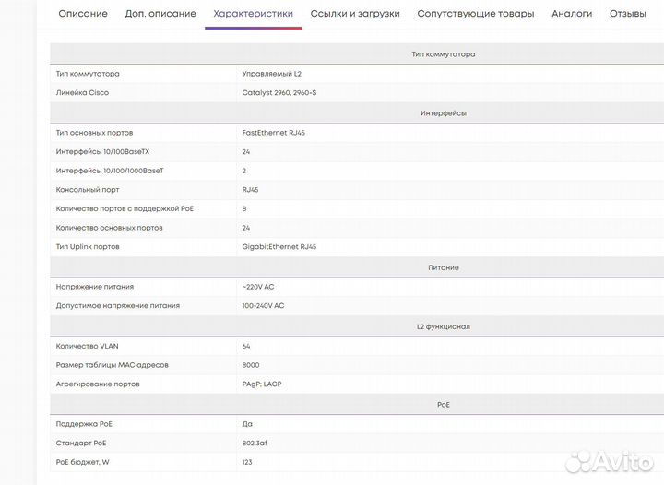
Task: Open the Описание tab
Action: pos(83,14)
